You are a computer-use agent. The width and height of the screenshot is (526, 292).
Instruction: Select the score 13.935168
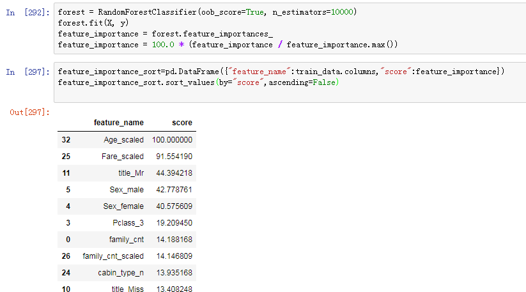(x=174, y=273)
